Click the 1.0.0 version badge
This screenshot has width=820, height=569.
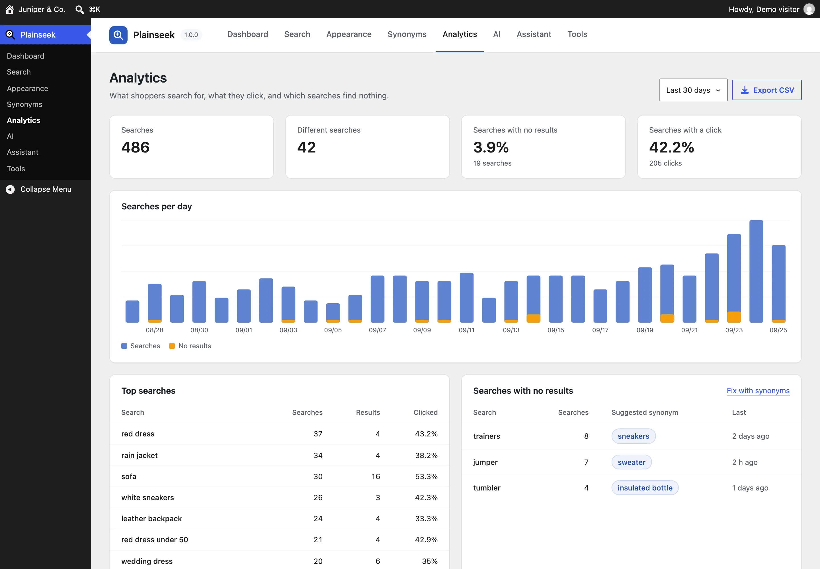tap(191, 35)
